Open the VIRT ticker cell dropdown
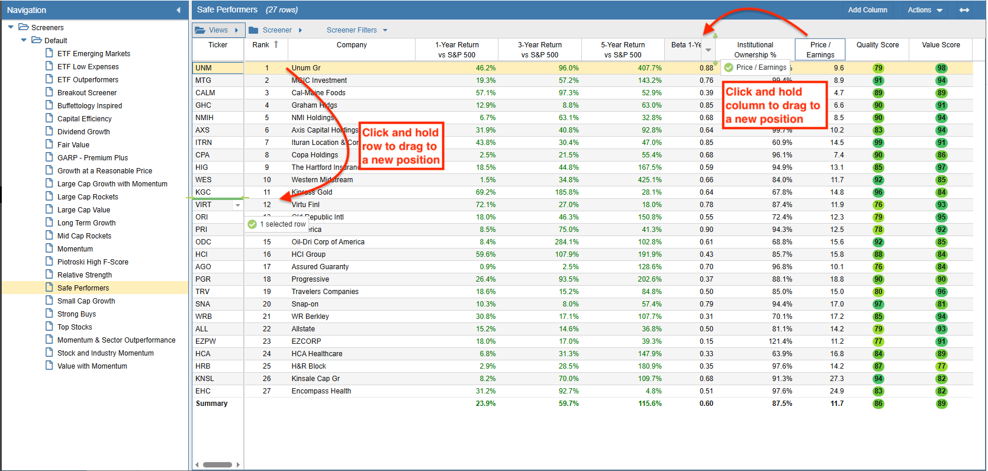The height and width of the screenshot is (471, 988). pyautogui.click(x=238, y=205)
